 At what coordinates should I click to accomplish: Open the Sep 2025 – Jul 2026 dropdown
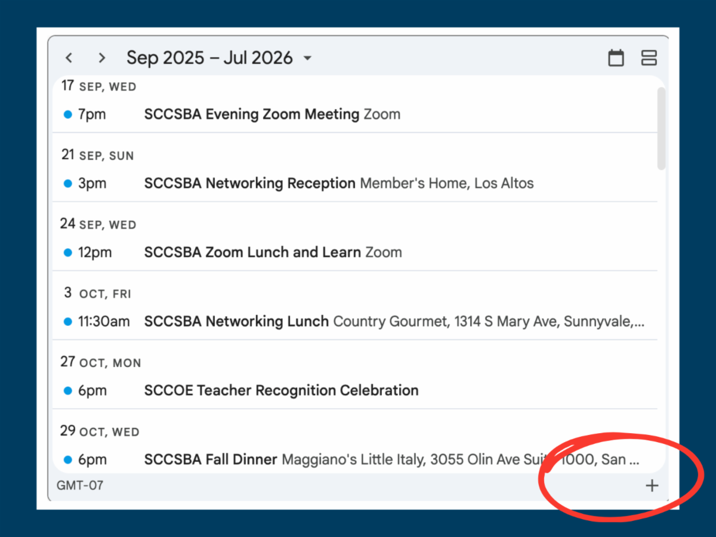(x=219, y=58)
